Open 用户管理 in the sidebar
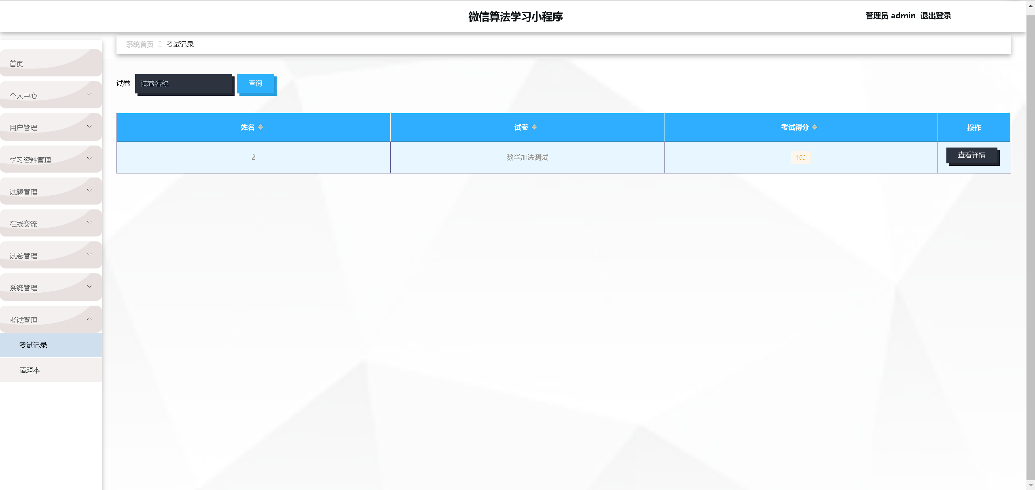The width and height of the screenshot is (1035, 490). pos(51,127)
